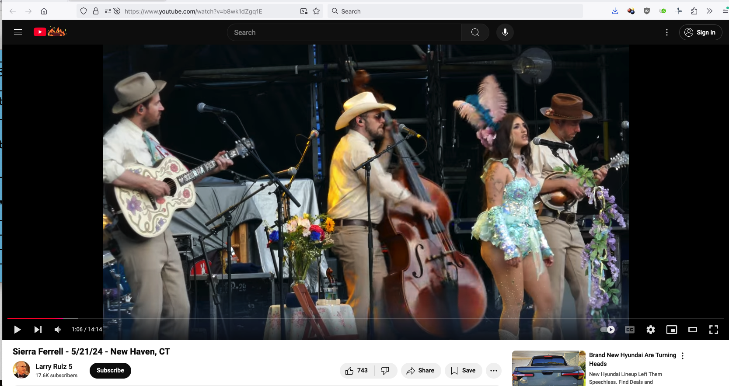Toggle closed captions on the video
Screen dimensions: 729x386
coord(630,330)
